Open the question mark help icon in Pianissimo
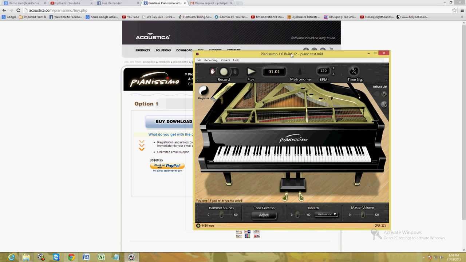Viewport: 466px width, 262px height. (384, 104)
